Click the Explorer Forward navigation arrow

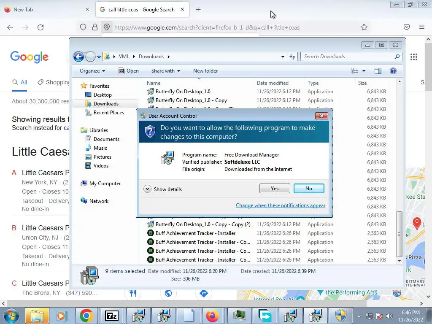click(90, 57)
